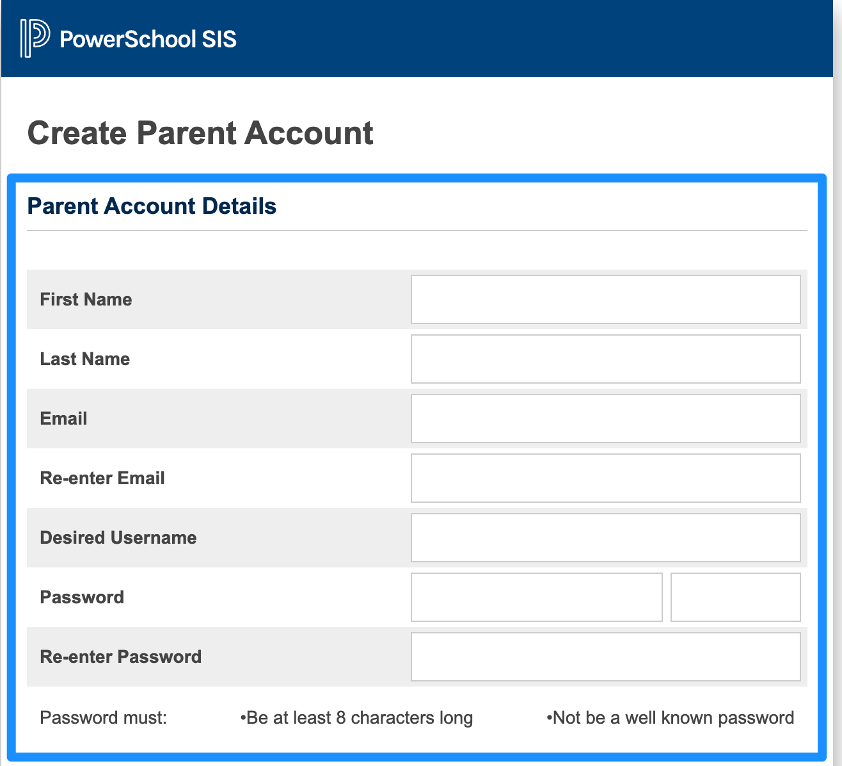
Task: Click the Password input field
Action: (536, 597)
